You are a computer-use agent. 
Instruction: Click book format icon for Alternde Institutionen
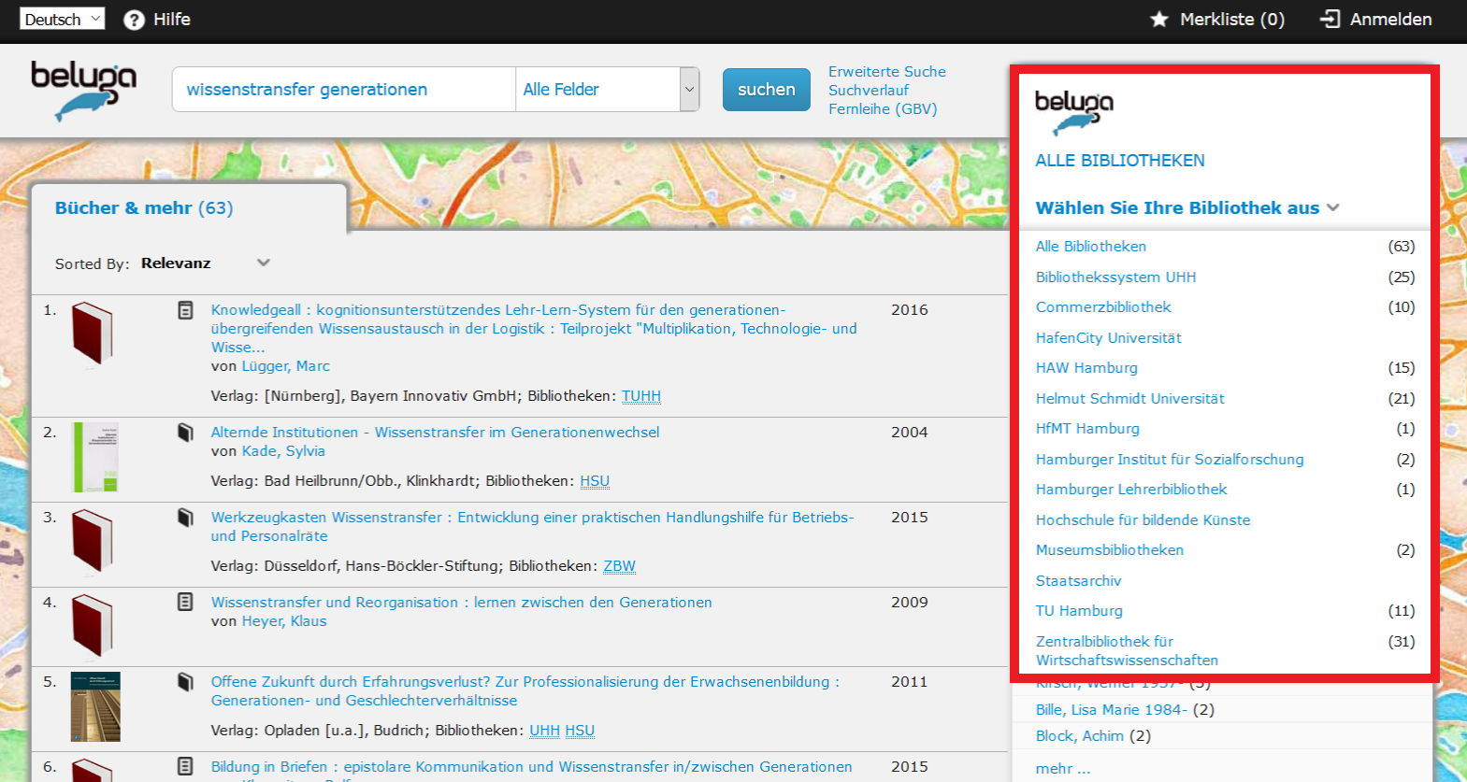(185, 433)
